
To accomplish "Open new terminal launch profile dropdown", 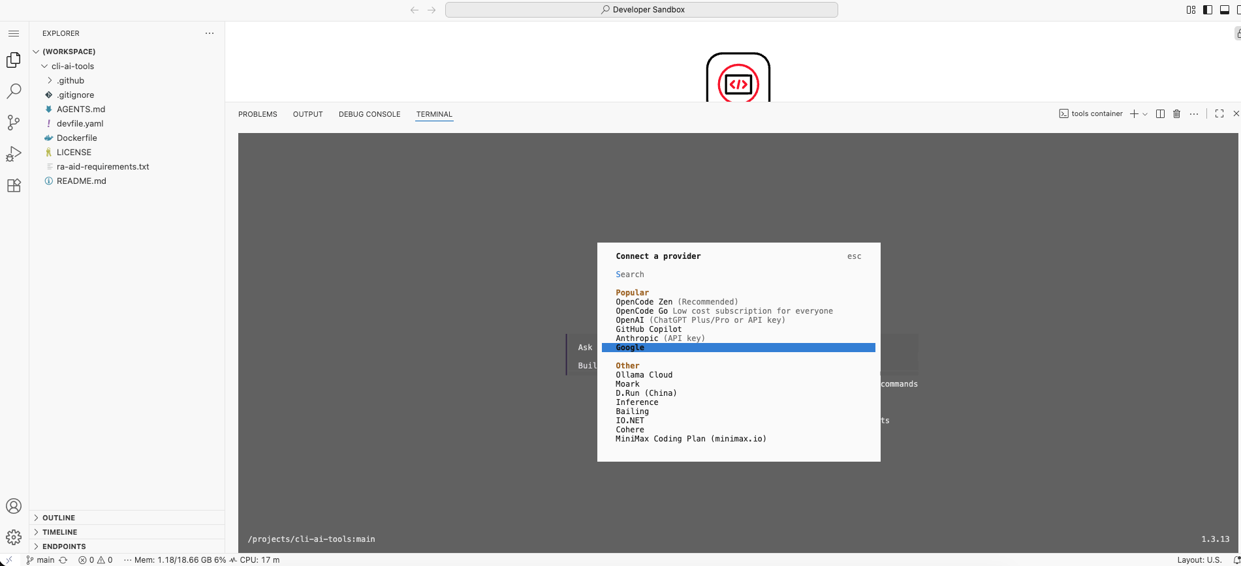I will 1145,114.
